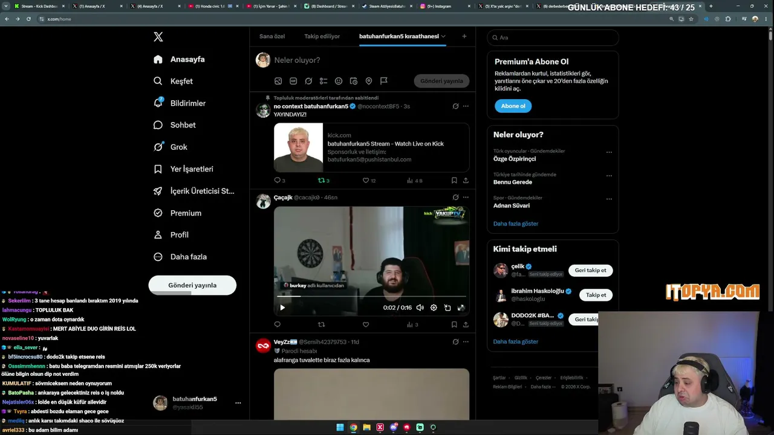Viewport: 774px width, 435px height.
Task: Reload the browser page
Action: (x=28, y=19)
